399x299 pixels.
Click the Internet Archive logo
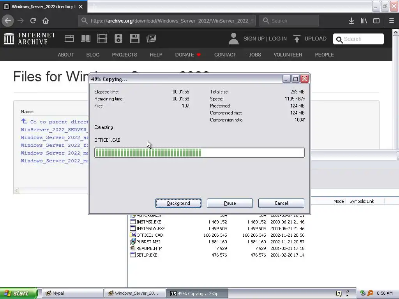[30, 39]
